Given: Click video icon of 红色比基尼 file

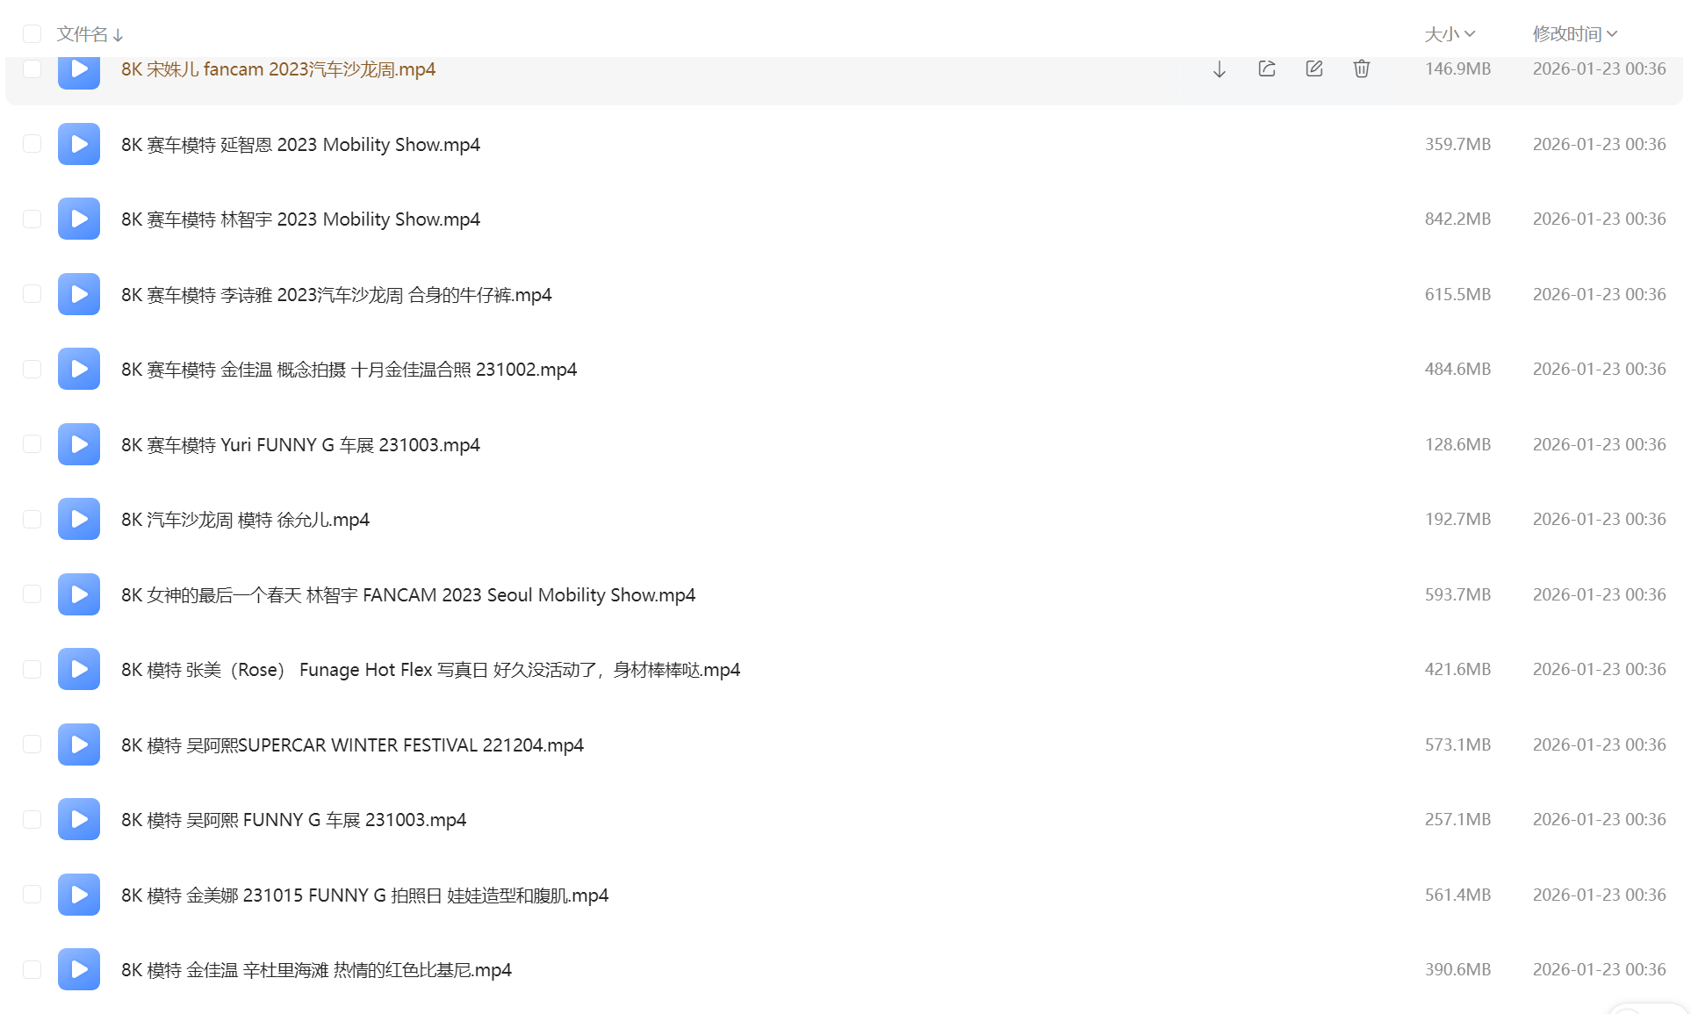Looking at the screenshot, I should [x=79, y=969].
